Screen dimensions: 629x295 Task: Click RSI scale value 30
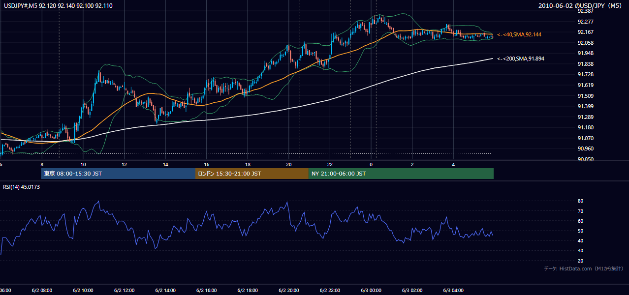coord(581,251)
